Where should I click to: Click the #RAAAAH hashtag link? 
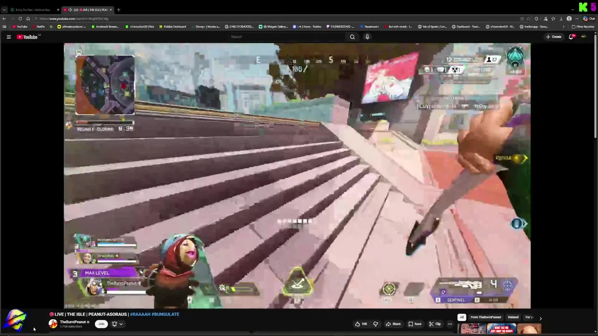pos(140,315)
